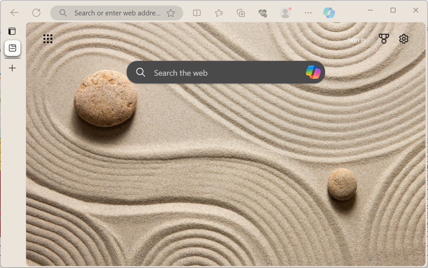This screenshot has height=268, width=428.
Task: Go back with the back arrow
Action: (x=14, y=13)
